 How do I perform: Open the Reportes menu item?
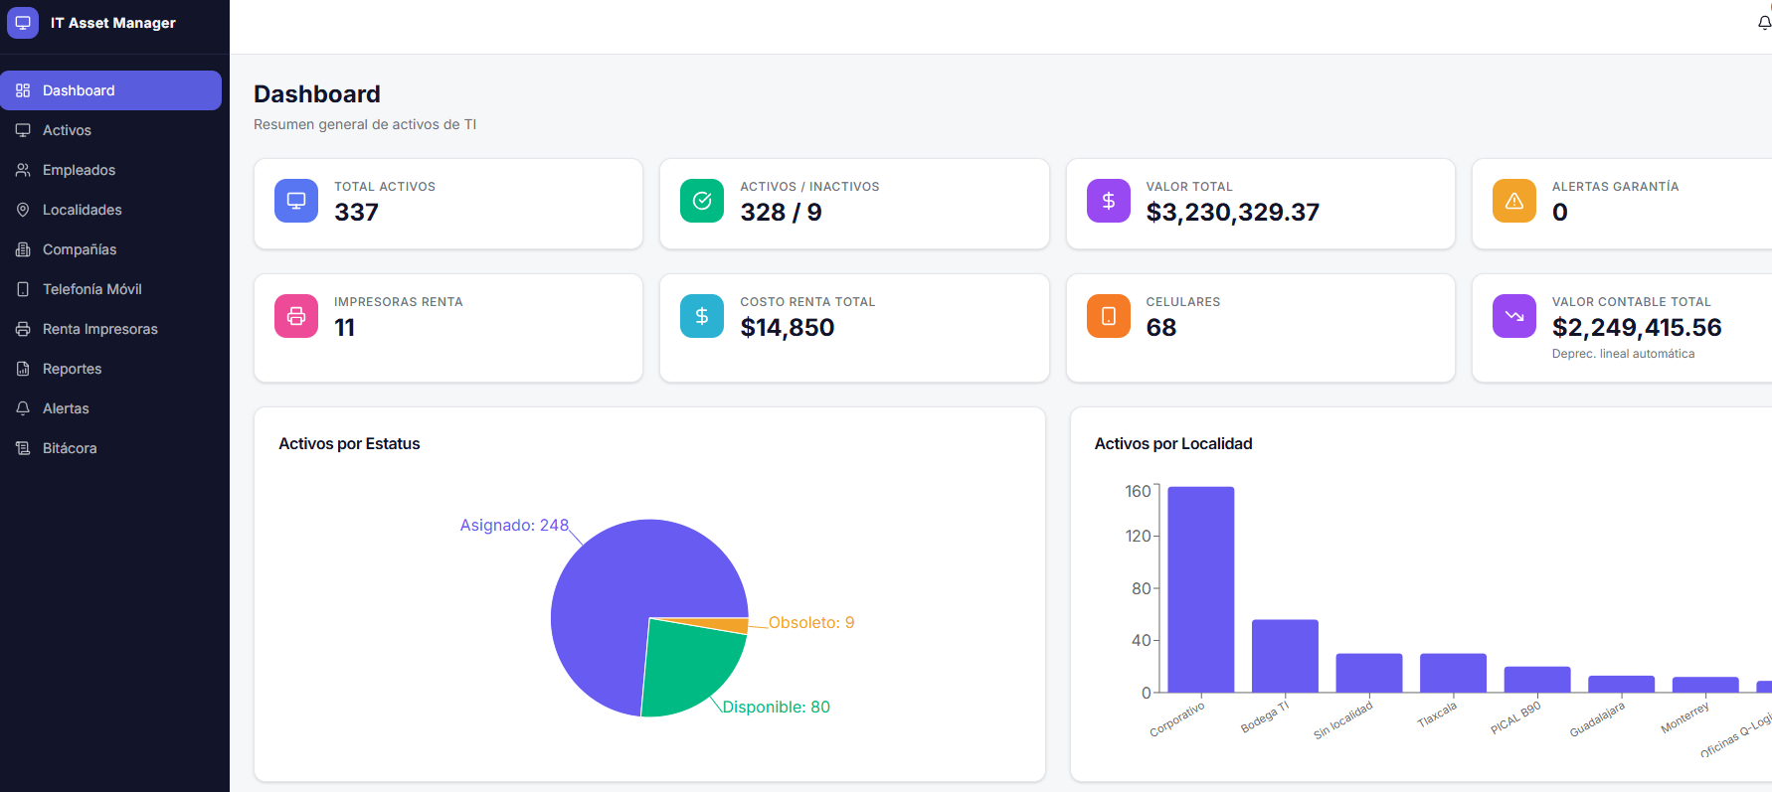pos(110,369)
